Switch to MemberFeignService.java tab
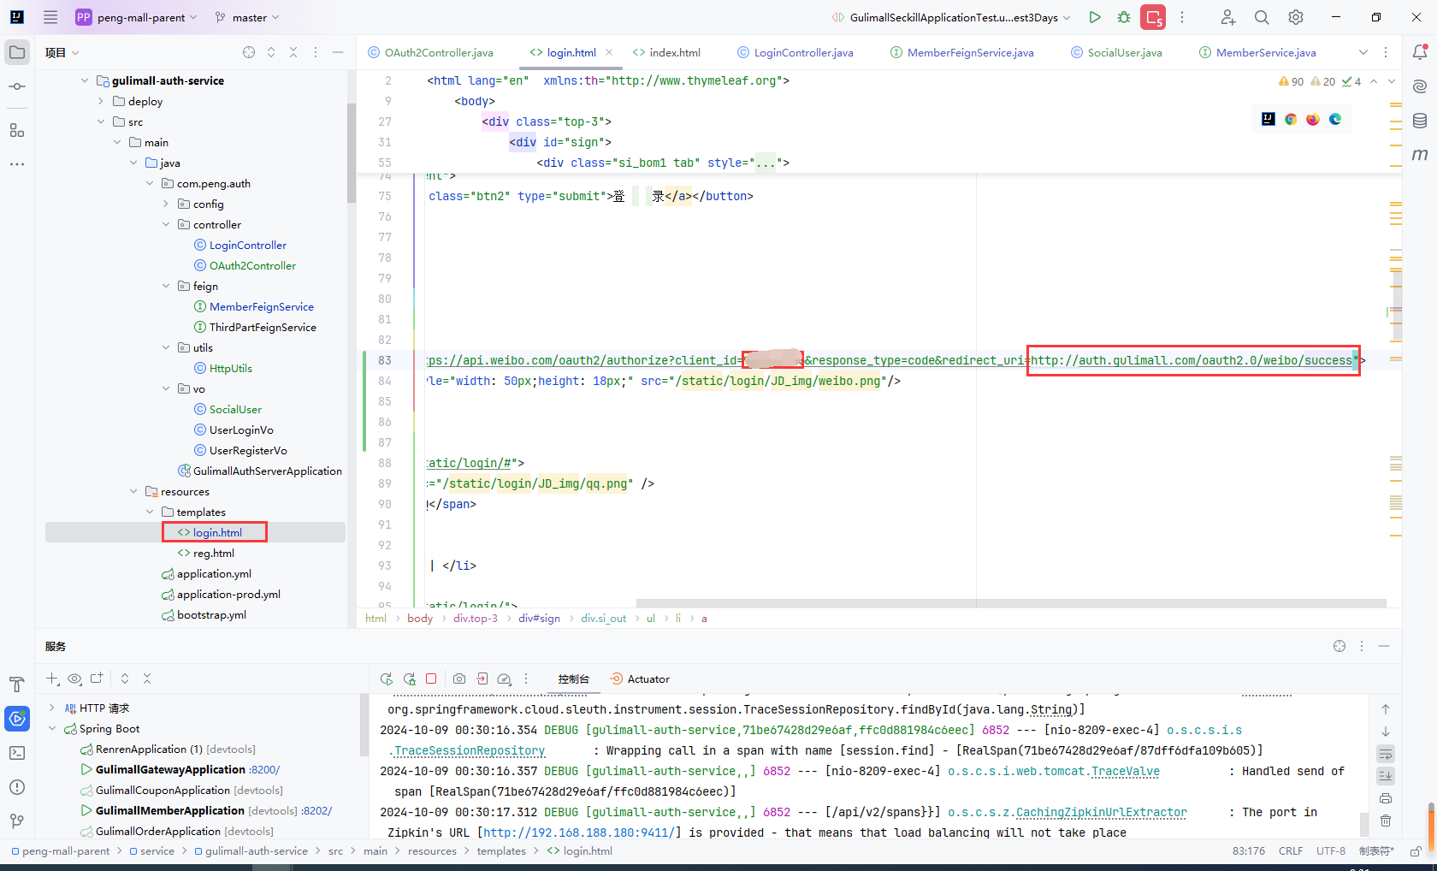The height and width of the screenshot is (871, 1437). coord(961,52)
